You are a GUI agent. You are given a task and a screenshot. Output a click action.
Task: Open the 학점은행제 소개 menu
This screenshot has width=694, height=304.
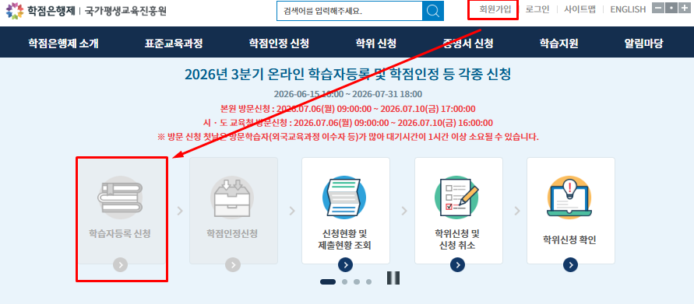pyautogui.click(x=63, y=43)
